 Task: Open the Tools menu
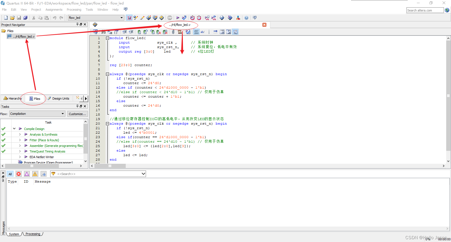[89, 10]
